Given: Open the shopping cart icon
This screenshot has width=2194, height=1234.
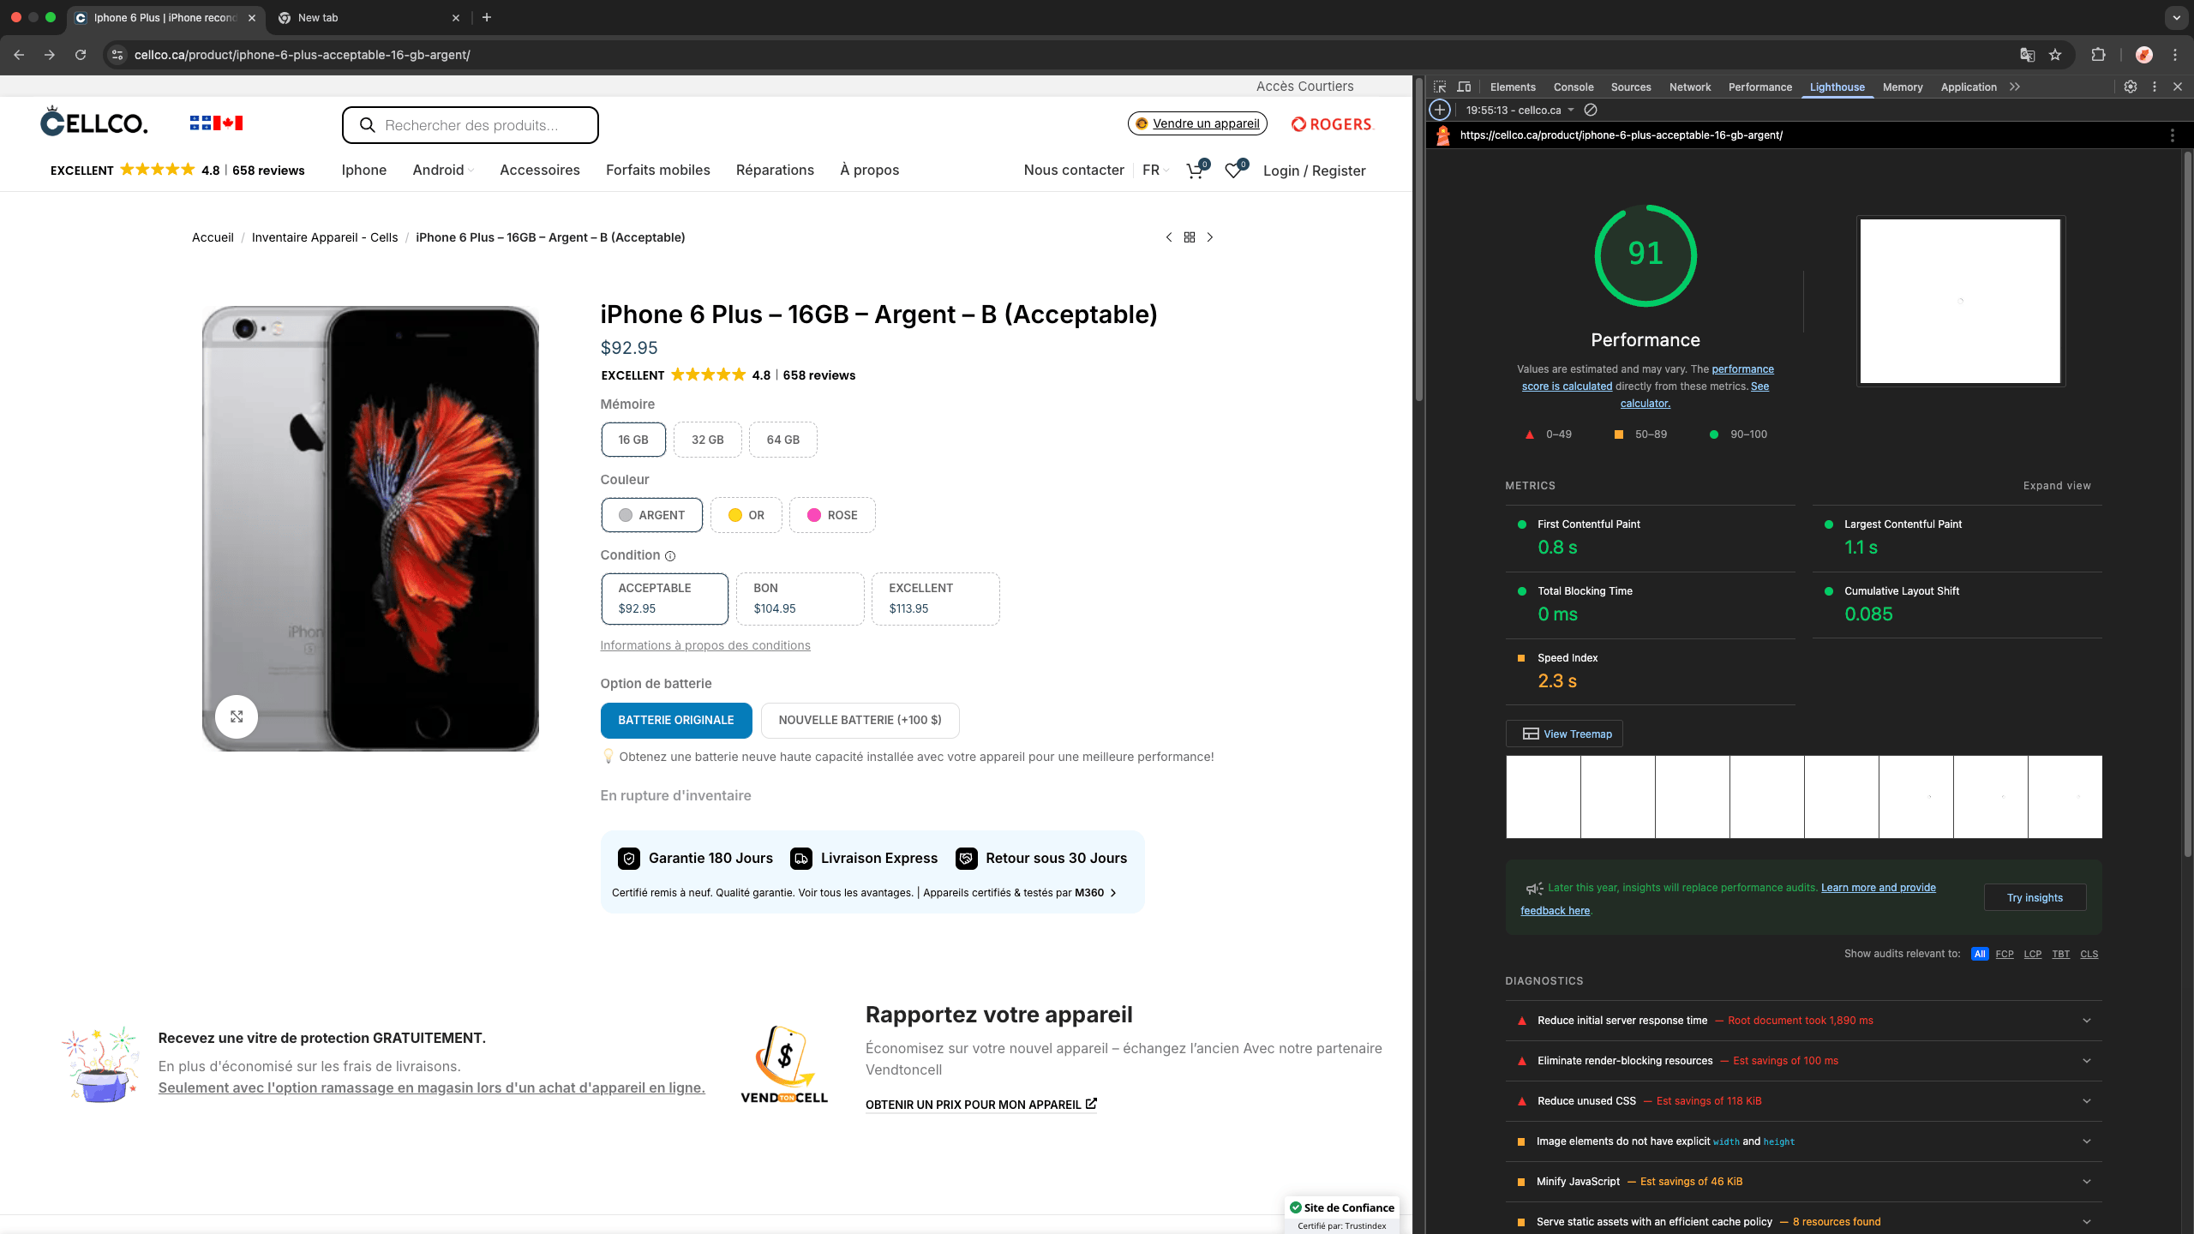Looking at the screenshot, I should (1196, 170).
